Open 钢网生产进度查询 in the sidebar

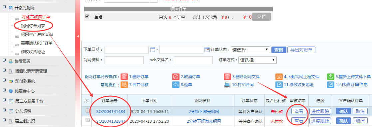tap(37, 35)
